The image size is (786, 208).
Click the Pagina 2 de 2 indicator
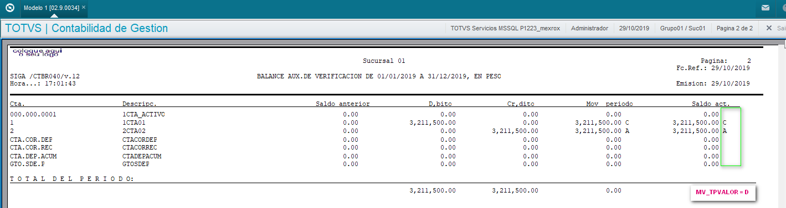point(734,28)
